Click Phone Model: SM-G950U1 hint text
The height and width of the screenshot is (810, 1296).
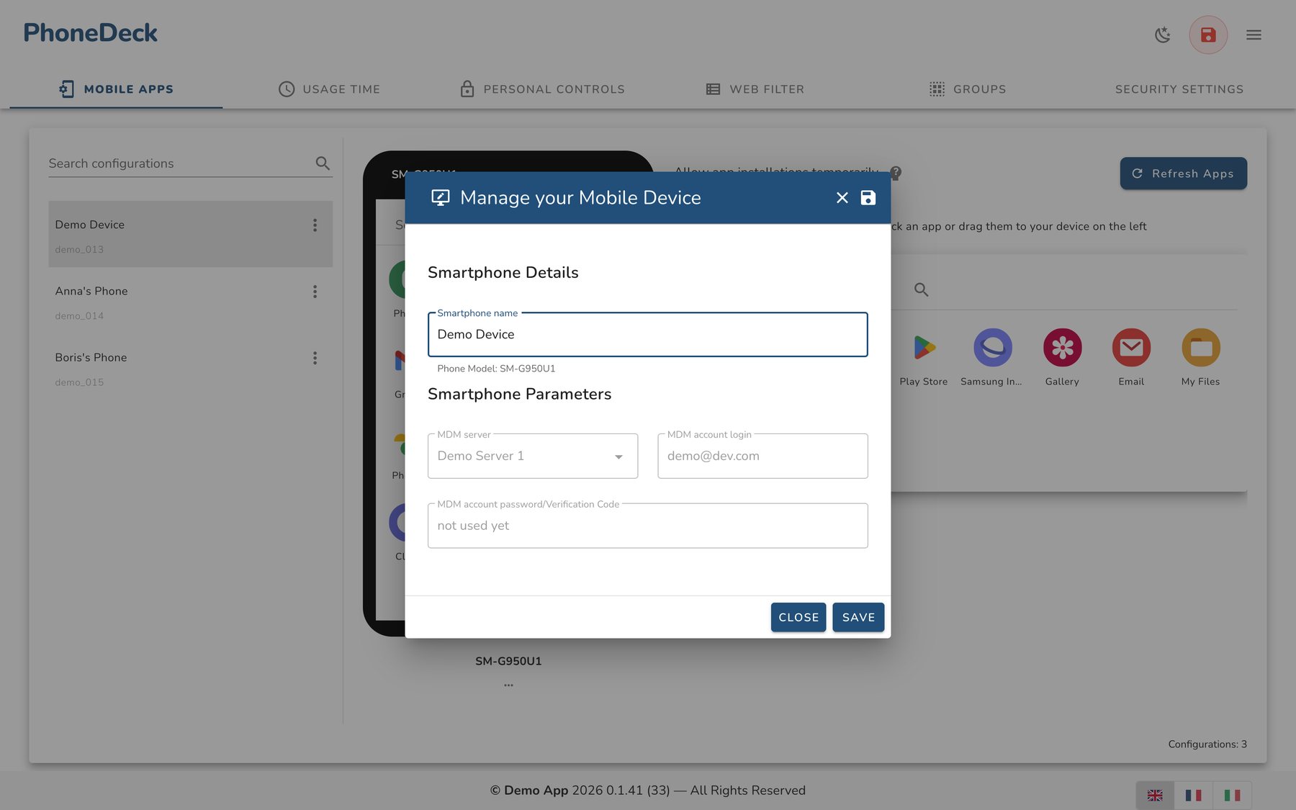click(x=496, y=369)
